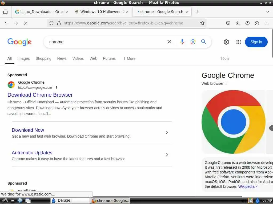Image resolution: width=273 pixels, height=204 pixels.
Task: Close the Windows 10 Halloween tab
Action: pyautogui.click(x=127, y=12)
